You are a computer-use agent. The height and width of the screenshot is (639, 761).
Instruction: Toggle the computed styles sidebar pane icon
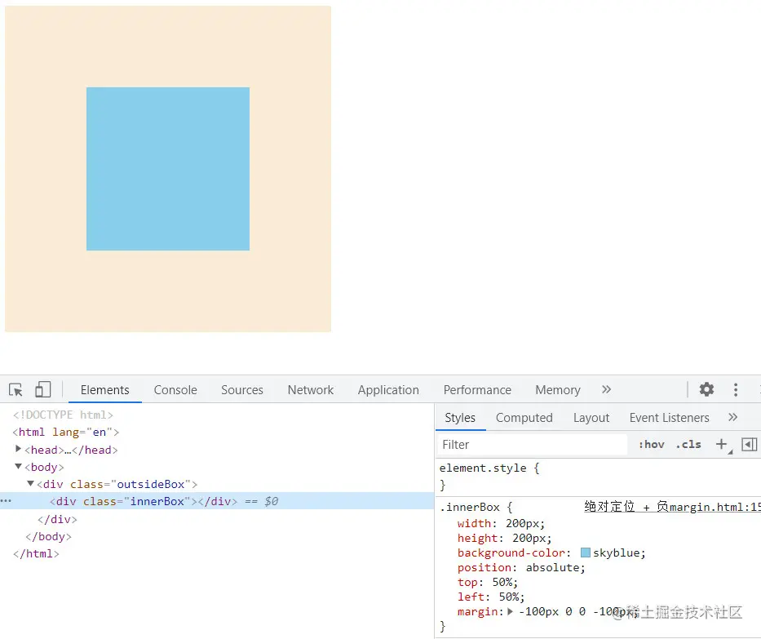point(750,444)
